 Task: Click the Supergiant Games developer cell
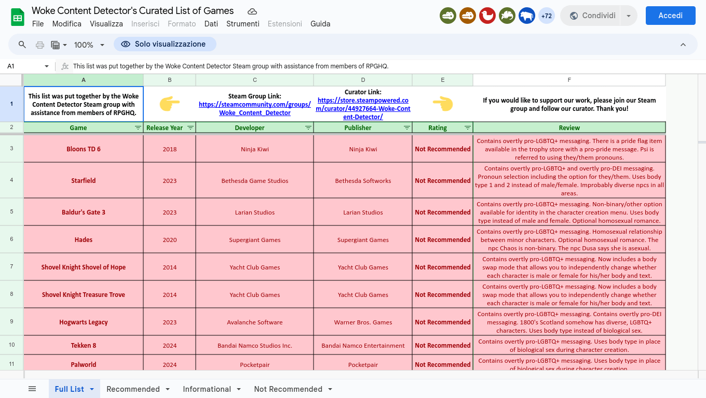coord(255,239)
